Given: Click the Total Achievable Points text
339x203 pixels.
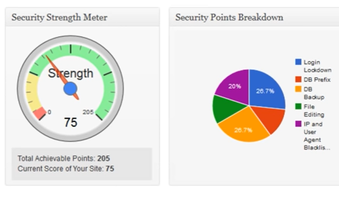Looking at the screenshot, I should [64, 159].
